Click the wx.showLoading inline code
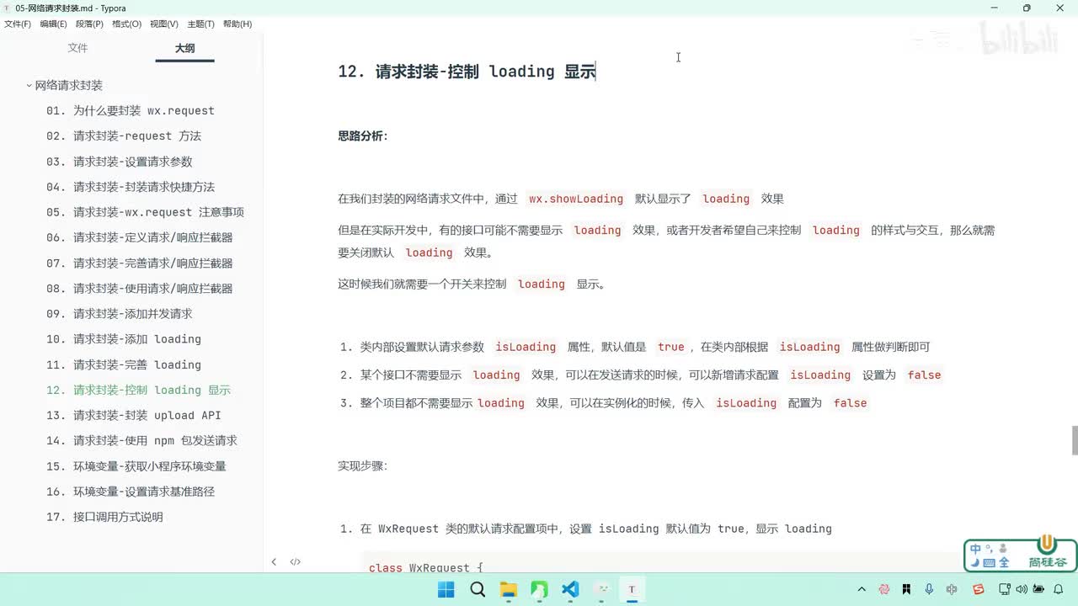 (x=576, y=199)
